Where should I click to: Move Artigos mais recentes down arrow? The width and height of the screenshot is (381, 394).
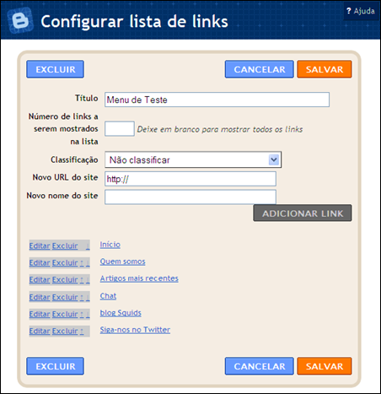[x=88, y=280]
